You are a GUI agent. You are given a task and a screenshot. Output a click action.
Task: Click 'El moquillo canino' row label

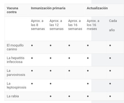[x=15, y=47]
